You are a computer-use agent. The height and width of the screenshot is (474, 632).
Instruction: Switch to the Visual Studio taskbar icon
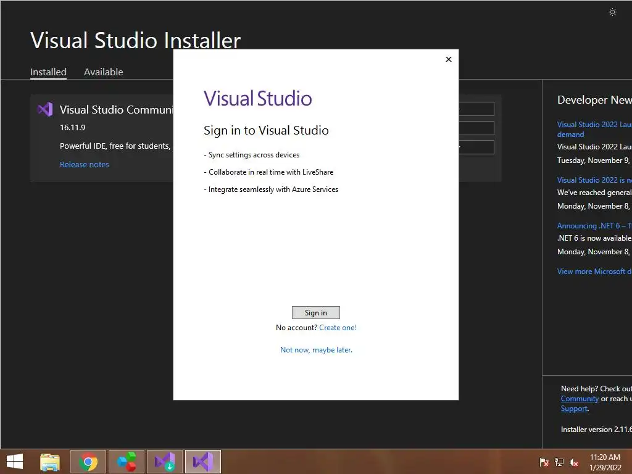pyautogui.click(x=202, y=462)
